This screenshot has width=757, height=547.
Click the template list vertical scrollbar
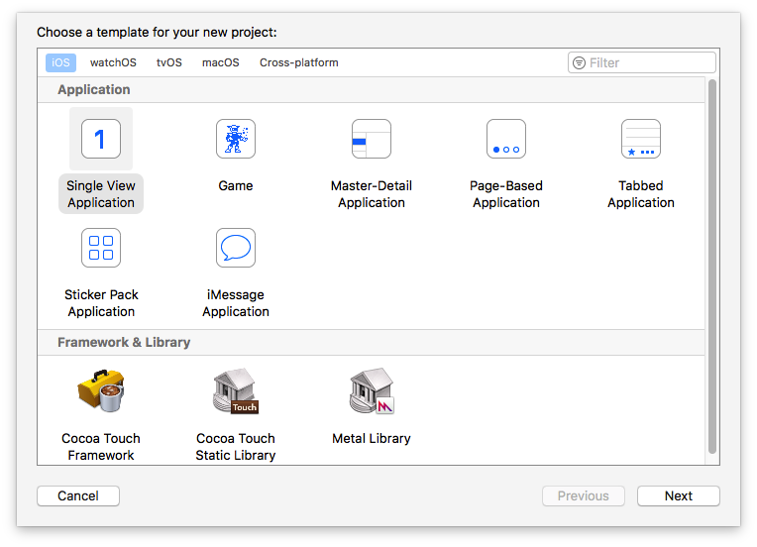click(711, 268)
